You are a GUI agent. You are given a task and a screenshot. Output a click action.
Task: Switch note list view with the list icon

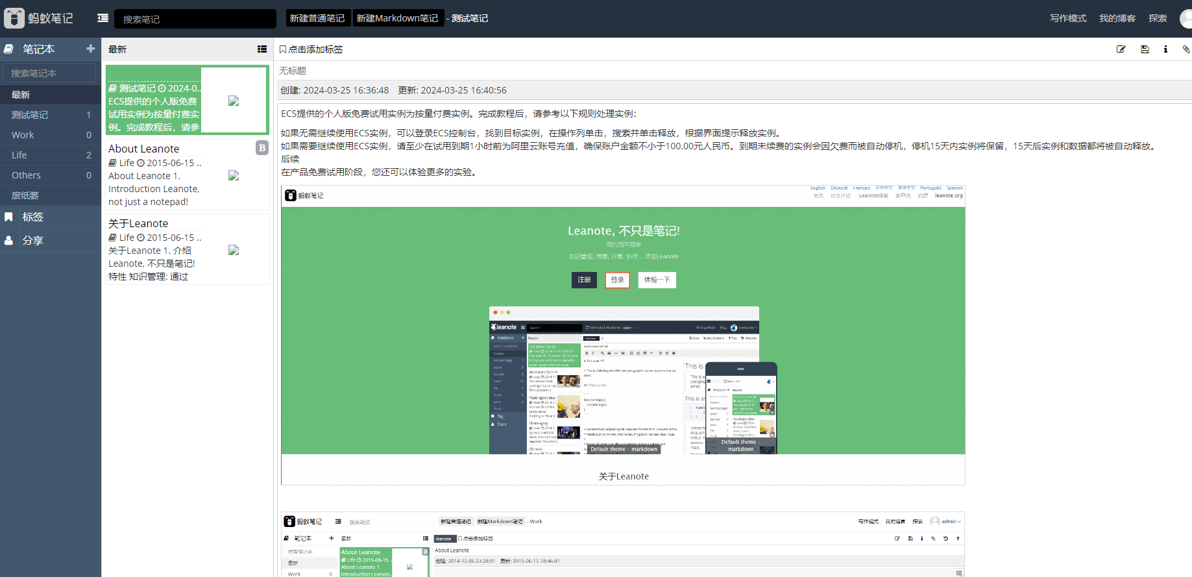(x=262, y=49)
